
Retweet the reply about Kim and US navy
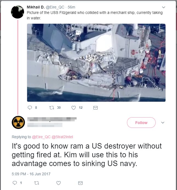click(x=37, y=183)
